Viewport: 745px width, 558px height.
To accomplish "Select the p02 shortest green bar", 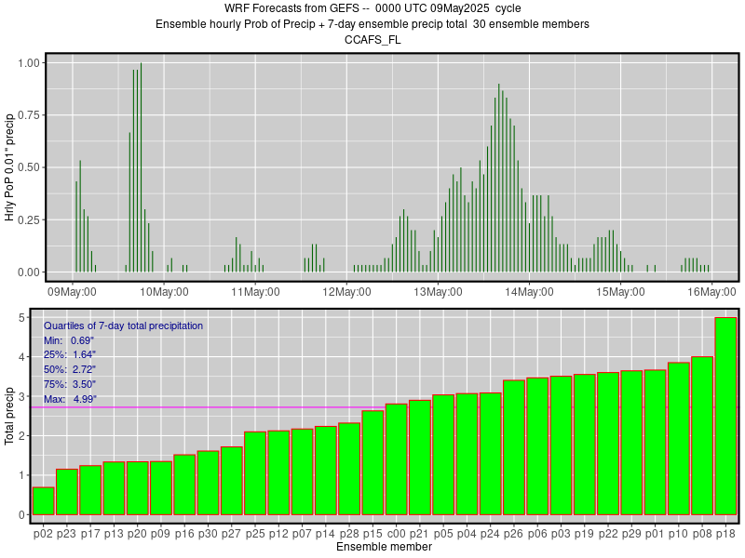I will tap(43, 501).
